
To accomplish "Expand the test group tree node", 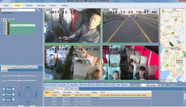I will [1, 19].
